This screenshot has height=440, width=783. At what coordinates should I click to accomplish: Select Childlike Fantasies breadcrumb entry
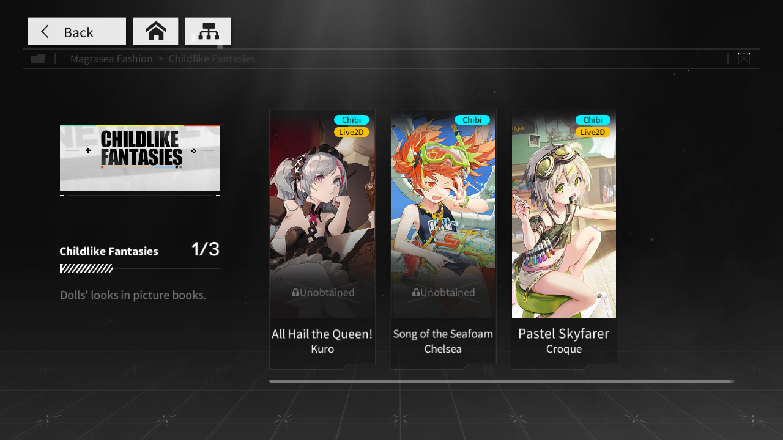212,59
